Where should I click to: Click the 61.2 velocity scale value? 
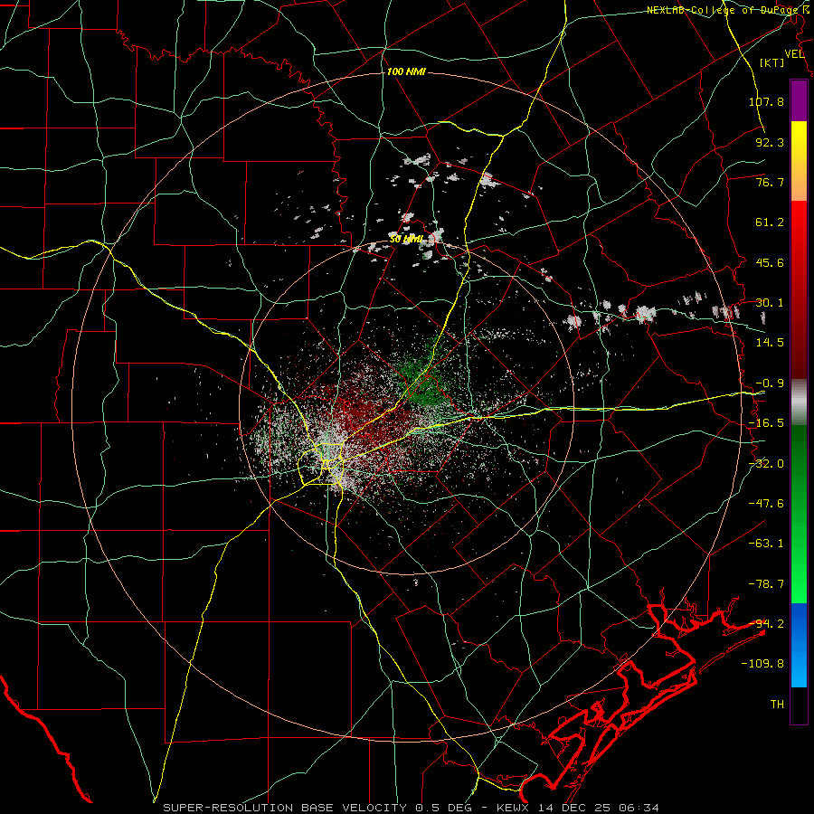point(770,222)
